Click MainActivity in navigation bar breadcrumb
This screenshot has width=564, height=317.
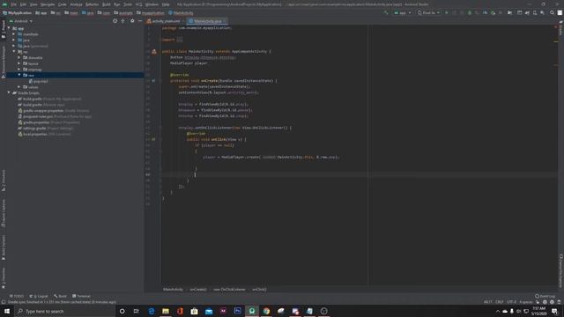(x=181, y=13)
